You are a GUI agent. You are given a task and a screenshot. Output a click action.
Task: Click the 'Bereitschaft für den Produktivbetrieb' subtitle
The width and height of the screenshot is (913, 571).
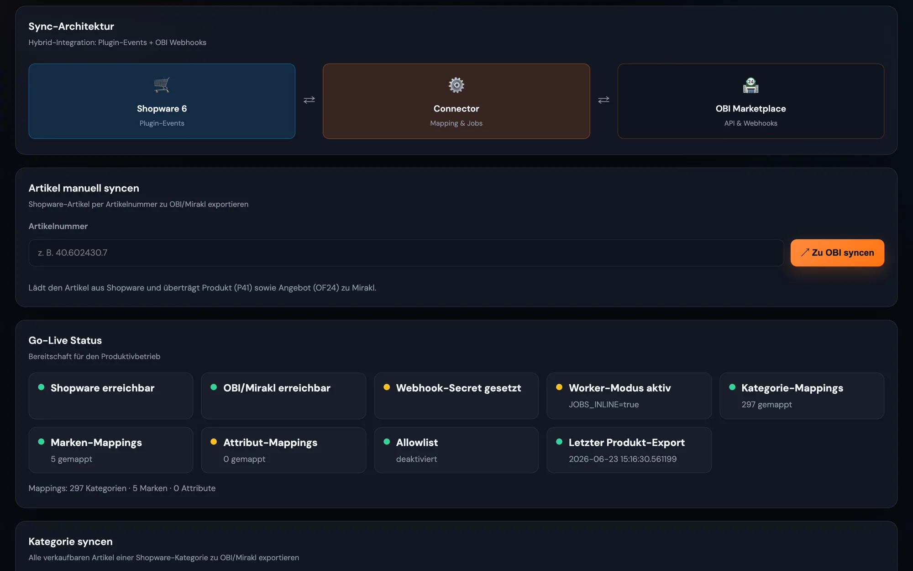pyautogui.click(x=94, y=356)
